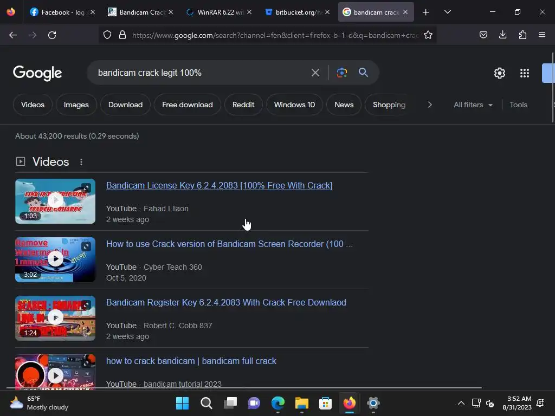
Task: Open Windows taskbar search
Action: pos(206,403)
